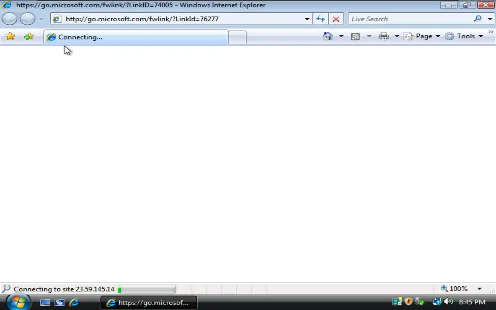Image resolution: width=496 pixels, height=310 pixels.
Task: Click the page loading progress bar
Action: pos(146,289)
